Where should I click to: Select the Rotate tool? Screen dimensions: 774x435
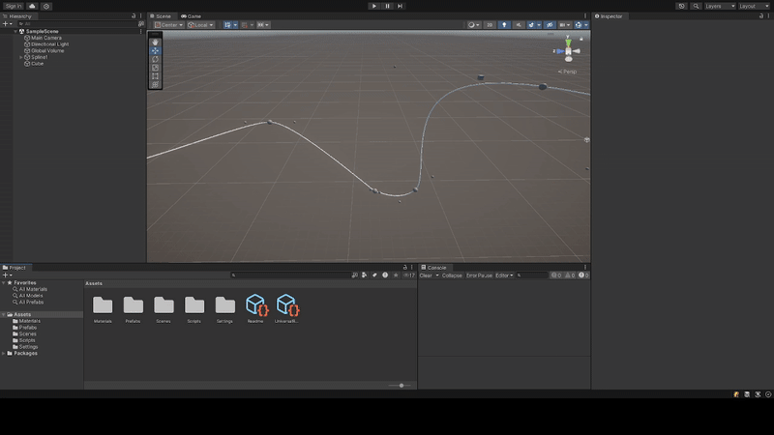point(155,59)
